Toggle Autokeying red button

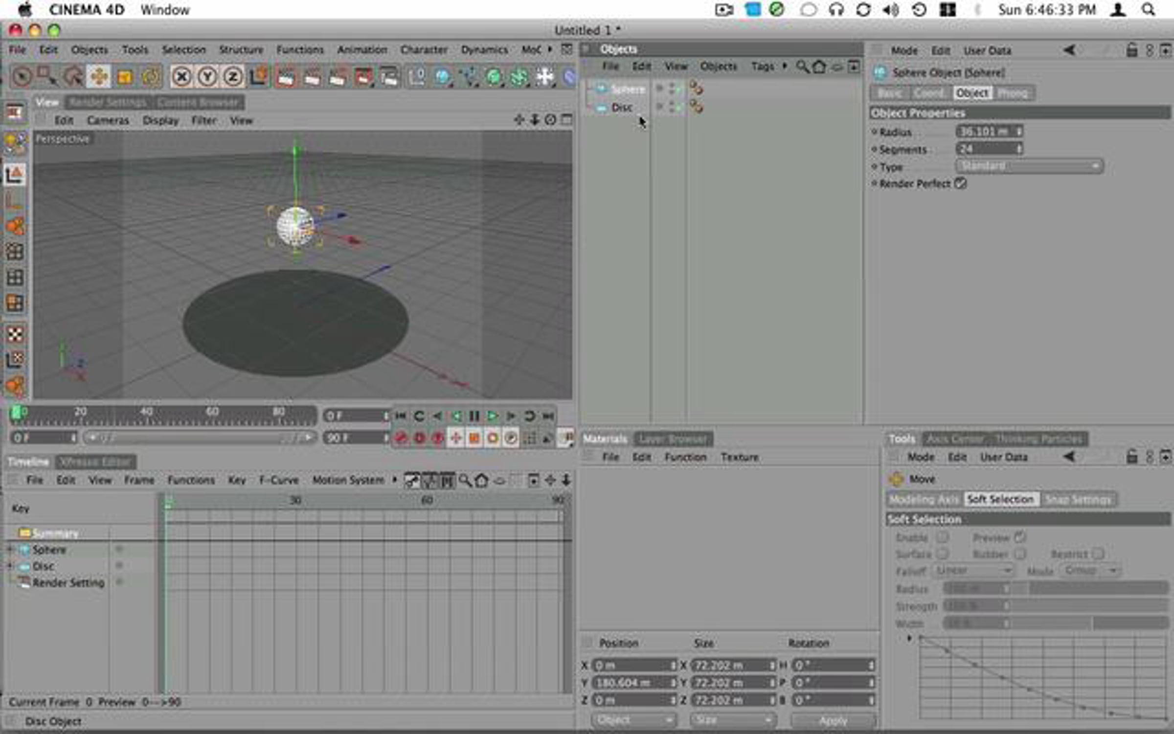tap(419, 438)
